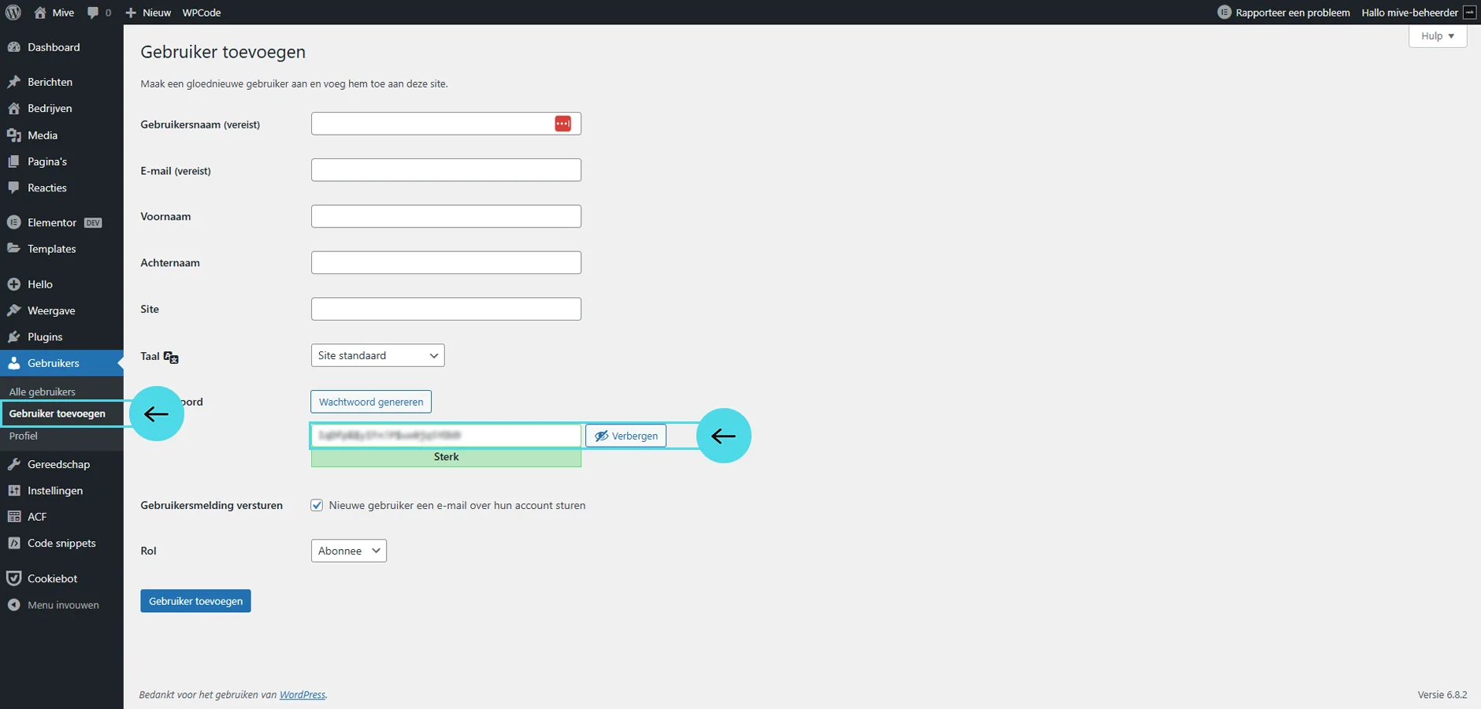Screen dimensions: 1481x709
Task: Open the Plugins menu via its plug icon
Action: click(13, 336)
